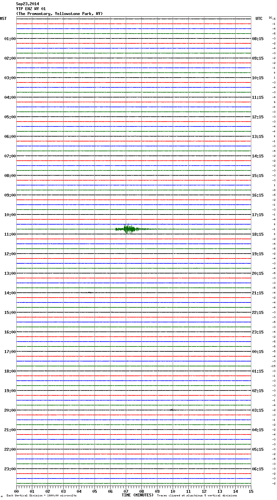Click the 01:15 UTC time label
Screen dimensions: 277x500
click(258, 371)
